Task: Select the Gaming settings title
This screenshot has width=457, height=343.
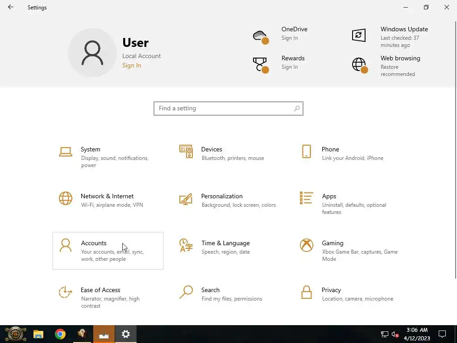Action: click(332, 243)
